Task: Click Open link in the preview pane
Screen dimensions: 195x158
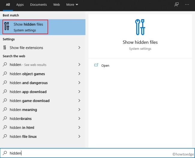Action: point(105,65)
